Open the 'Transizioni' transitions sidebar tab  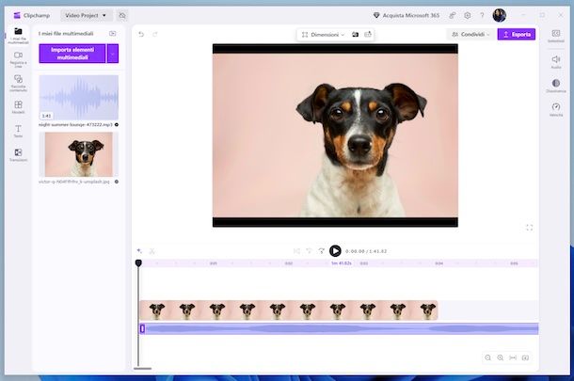pyautogui.click(x=18, y=155)
